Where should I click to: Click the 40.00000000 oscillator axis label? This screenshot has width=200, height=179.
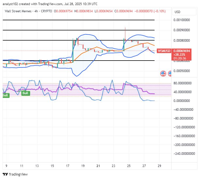click(182, 92)
